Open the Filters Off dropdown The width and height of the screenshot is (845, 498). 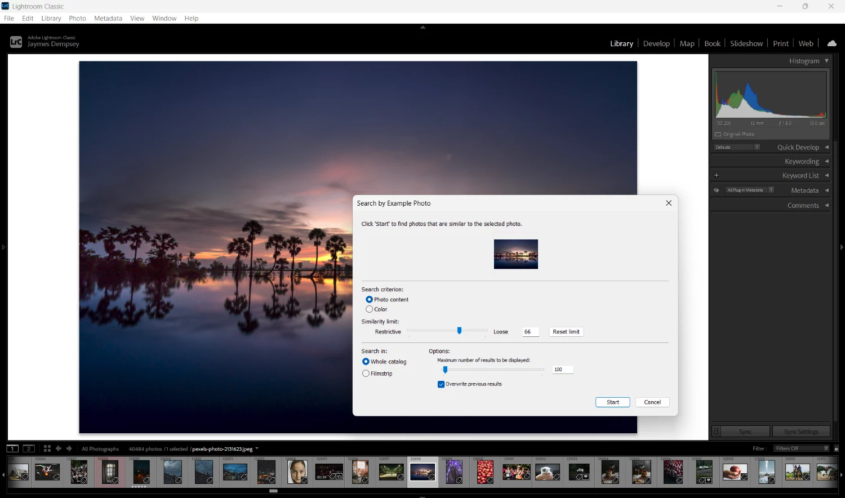pos(800,448)
